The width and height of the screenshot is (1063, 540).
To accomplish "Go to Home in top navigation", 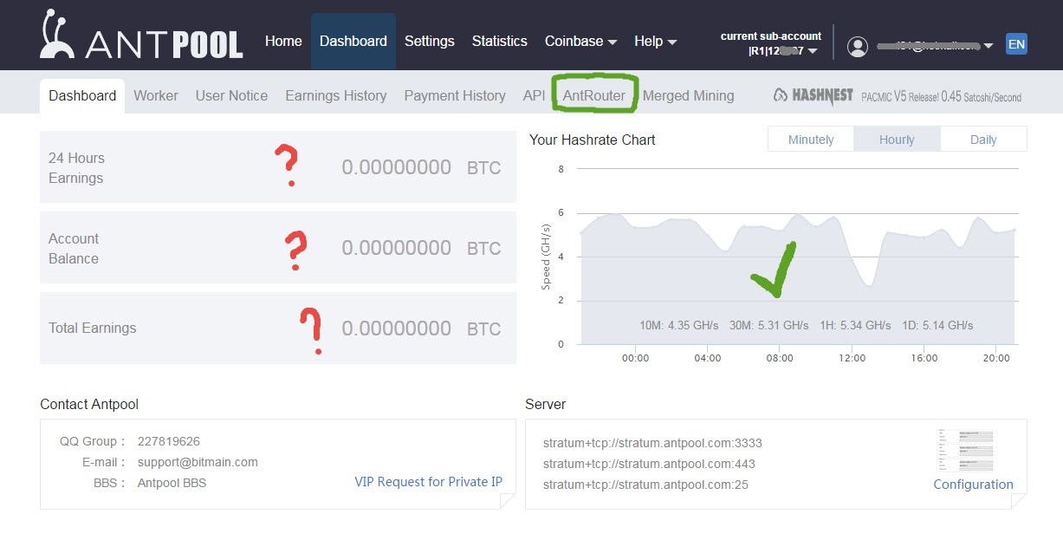I will click(x=283, y=41).
